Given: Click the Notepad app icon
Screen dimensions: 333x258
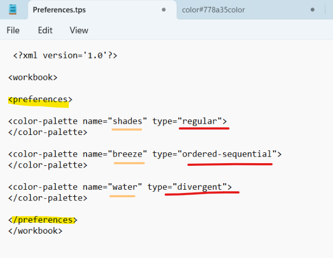Looking at the screenshot, I should pos(13,10).
